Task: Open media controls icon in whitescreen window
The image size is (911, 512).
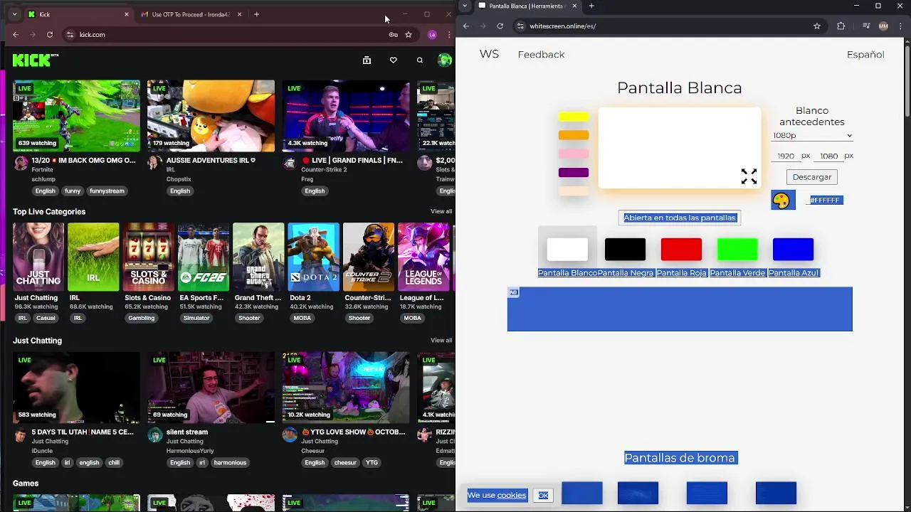Action: [866, 26]
